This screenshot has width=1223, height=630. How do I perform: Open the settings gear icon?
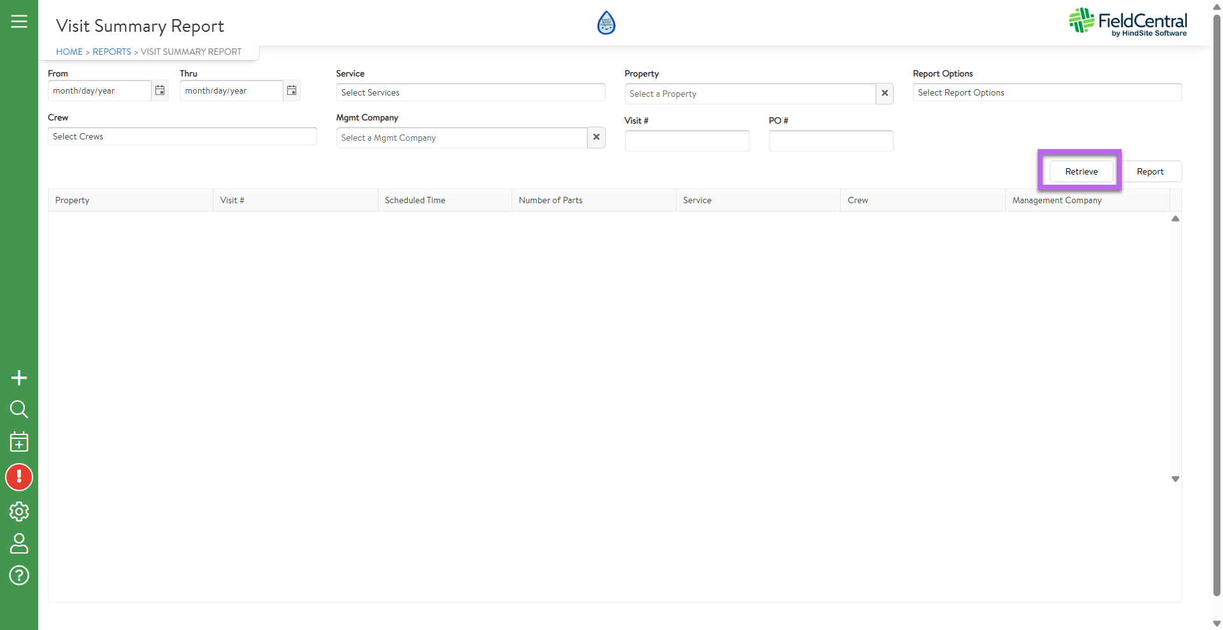pos(19,511)
